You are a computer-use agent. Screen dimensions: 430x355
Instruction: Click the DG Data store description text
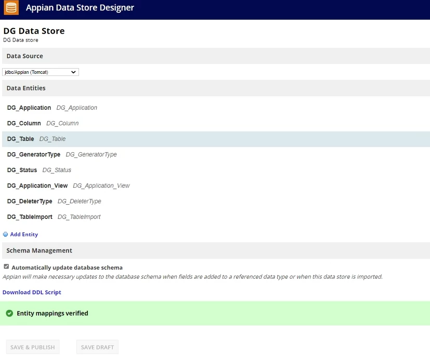(x=21, y=40)
